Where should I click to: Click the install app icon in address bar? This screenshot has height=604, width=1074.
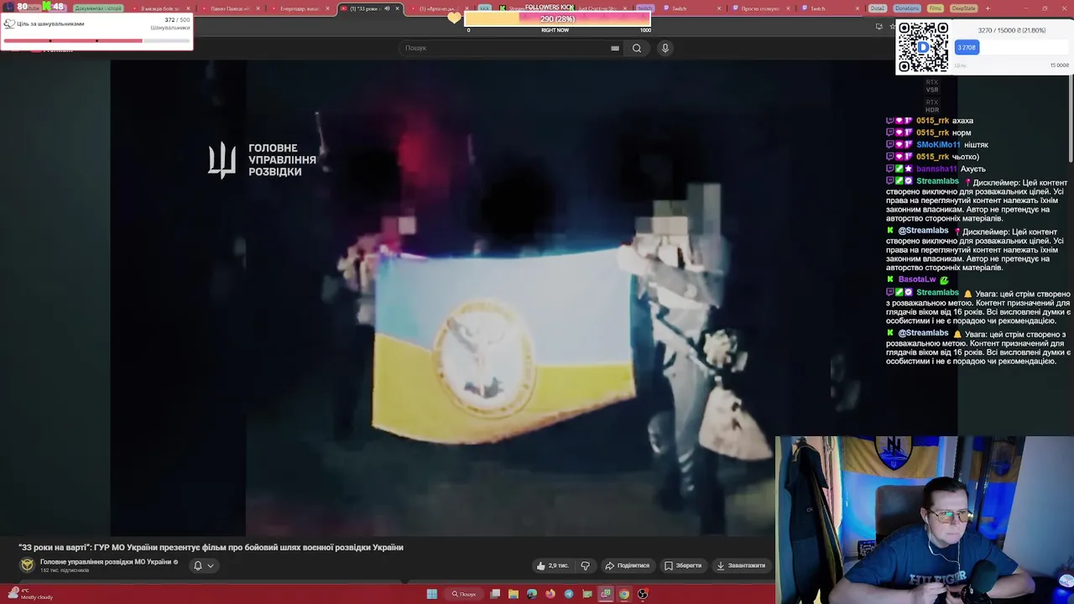878,26
